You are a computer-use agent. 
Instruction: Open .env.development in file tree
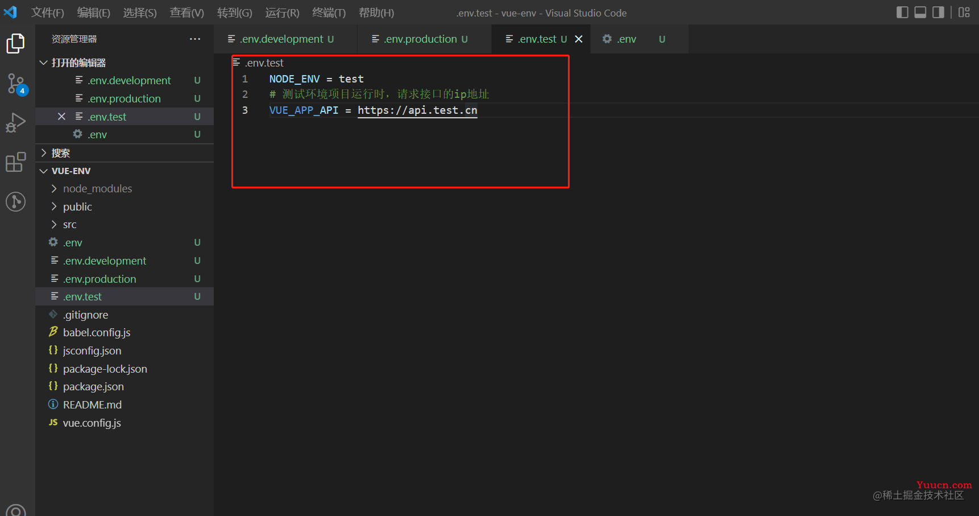tap(125, 261)
